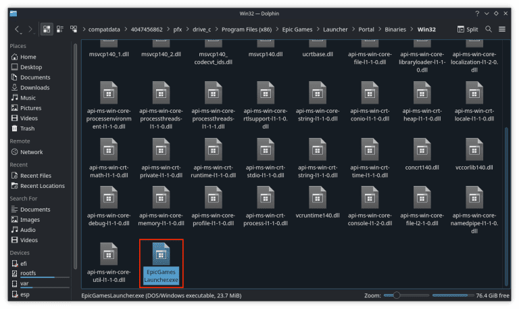The image size is (519, 309).
Task: Navigate to Epic Games breadcrumb folder
Action: [297, 30]
